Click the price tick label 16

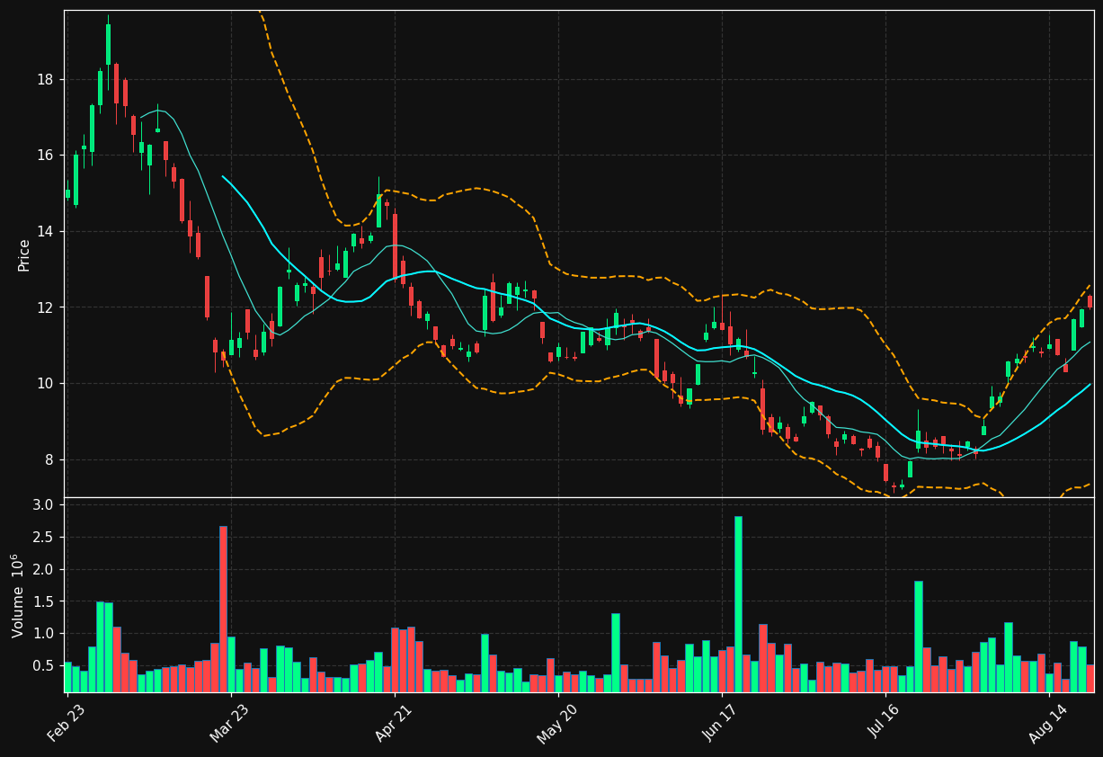coord(45,156)
